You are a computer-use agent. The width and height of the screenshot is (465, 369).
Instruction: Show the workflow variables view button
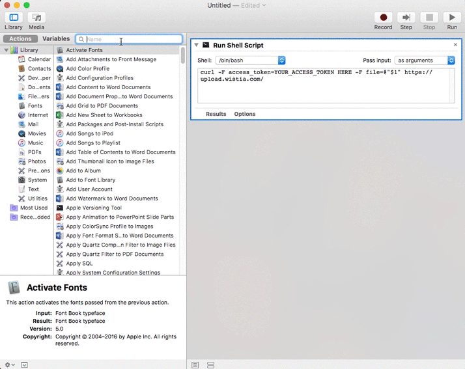210,365
